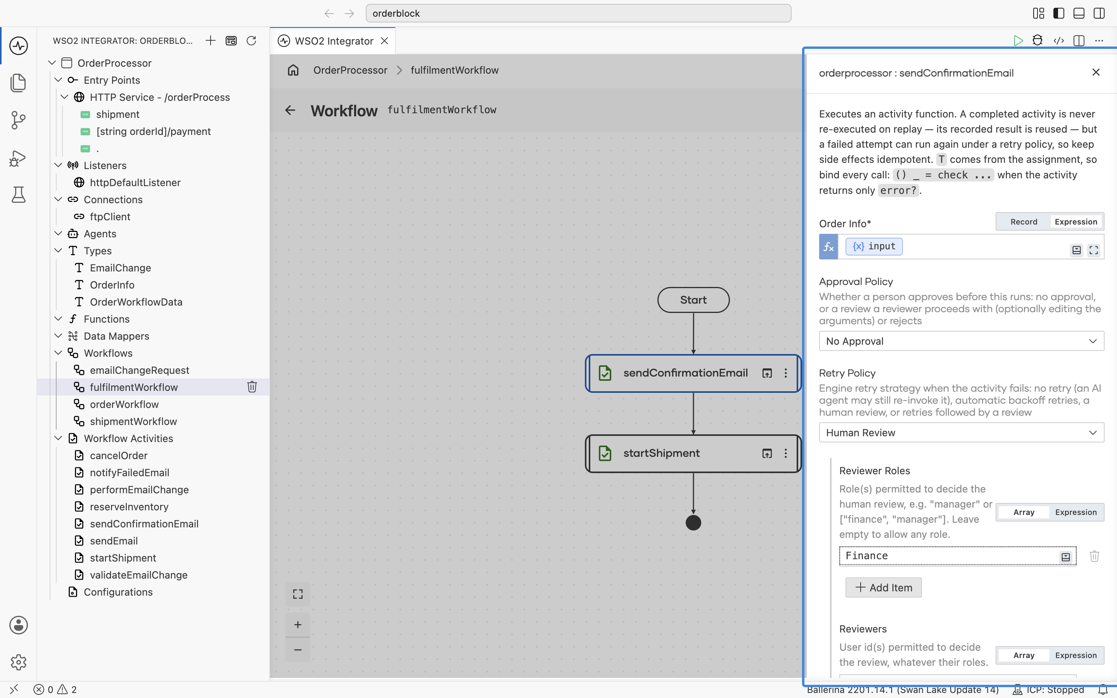Zoom in the canvas with plus button
Screen dimensions: 1117x698
tap(298, 625)
